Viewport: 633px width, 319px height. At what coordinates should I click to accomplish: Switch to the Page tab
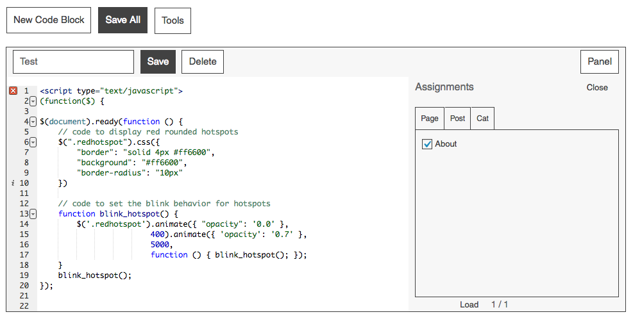point(430,119)
